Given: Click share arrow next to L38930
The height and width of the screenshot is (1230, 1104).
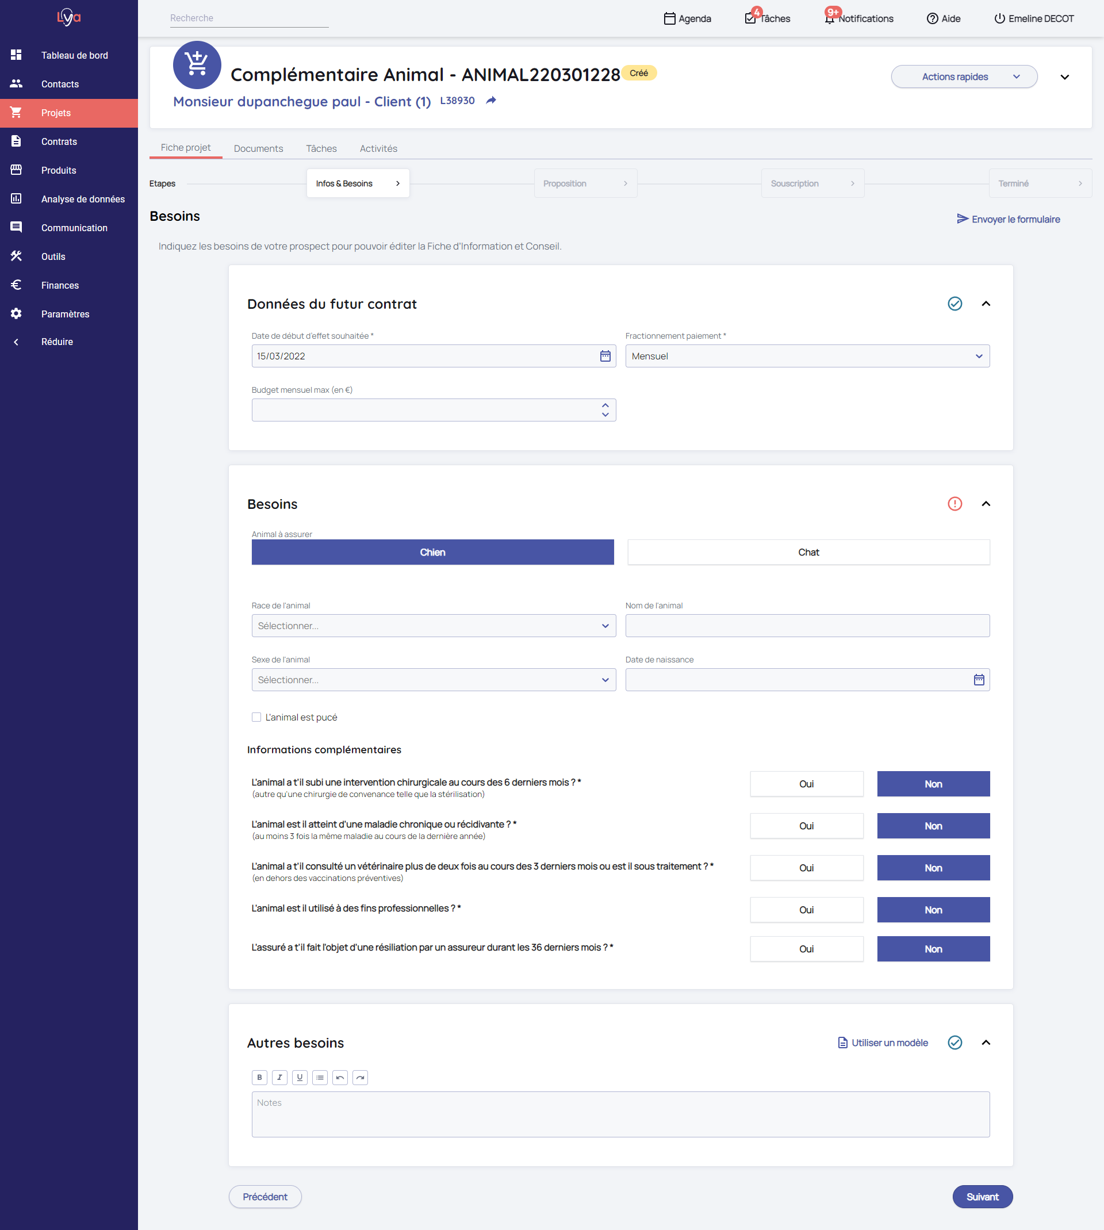Looking at the screenshot, I should point(492,101).
